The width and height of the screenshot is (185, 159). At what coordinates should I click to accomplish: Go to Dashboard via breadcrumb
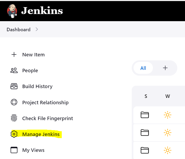click(x=19, y=30)
